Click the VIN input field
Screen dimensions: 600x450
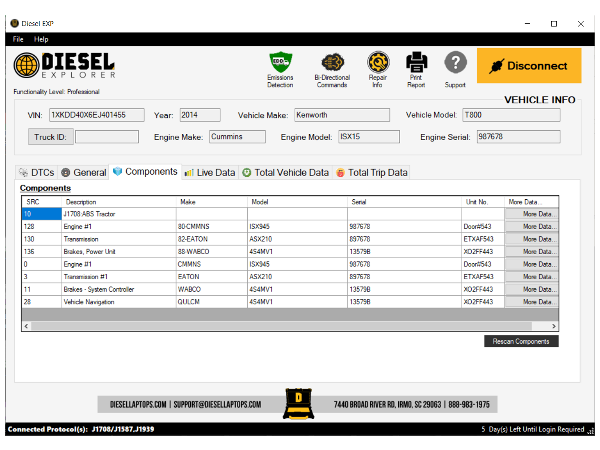click(x=97, y=115)
